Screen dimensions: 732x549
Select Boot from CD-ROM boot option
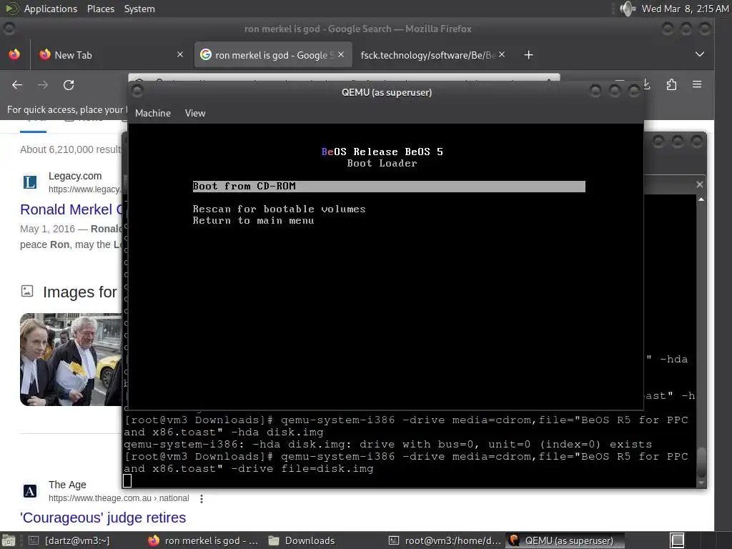389,187
